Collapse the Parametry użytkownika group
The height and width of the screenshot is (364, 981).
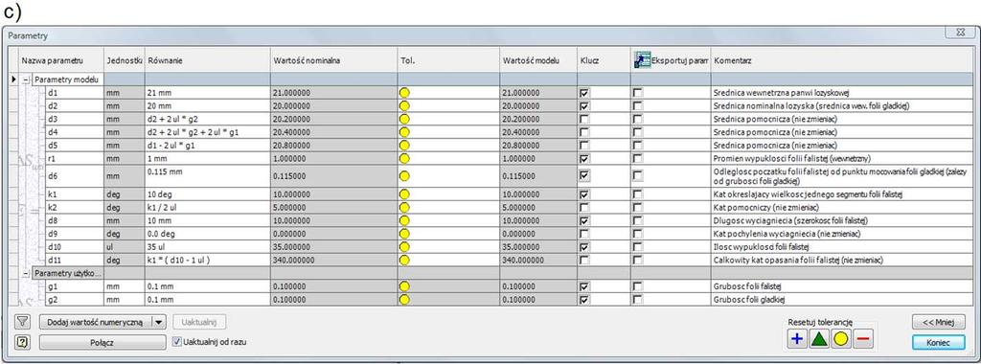click(x=26, y=273)
